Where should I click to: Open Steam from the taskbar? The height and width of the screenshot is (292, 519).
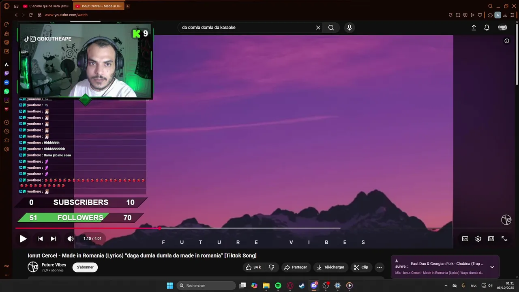(x=302, y=286)
